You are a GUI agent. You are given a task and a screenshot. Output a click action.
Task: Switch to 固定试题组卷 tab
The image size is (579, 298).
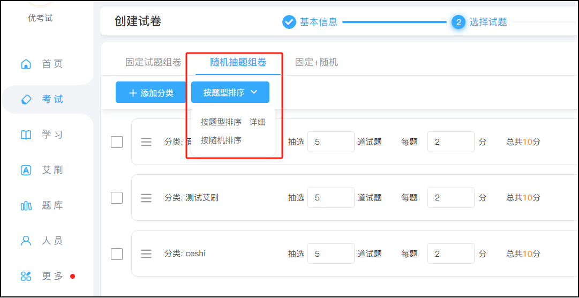[x=153, y=63]
